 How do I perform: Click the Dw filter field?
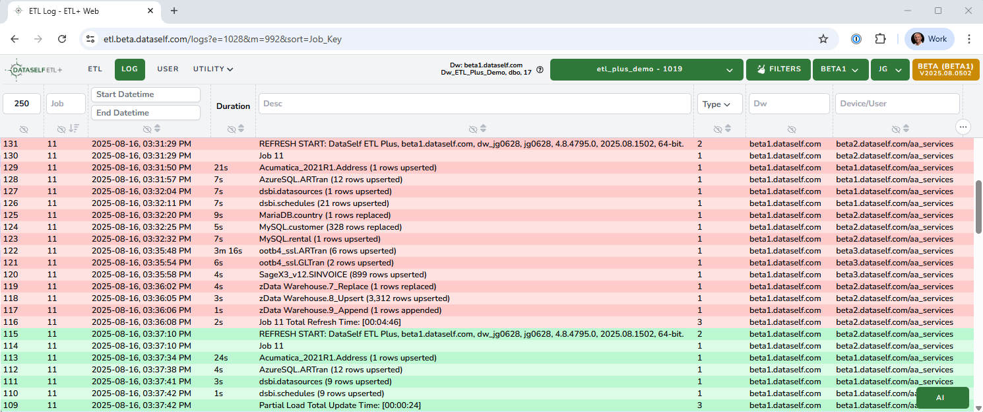[788, 104]
